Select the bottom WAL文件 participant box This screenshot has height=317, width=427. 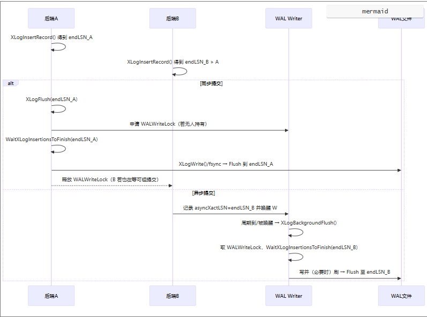point(401,296)
